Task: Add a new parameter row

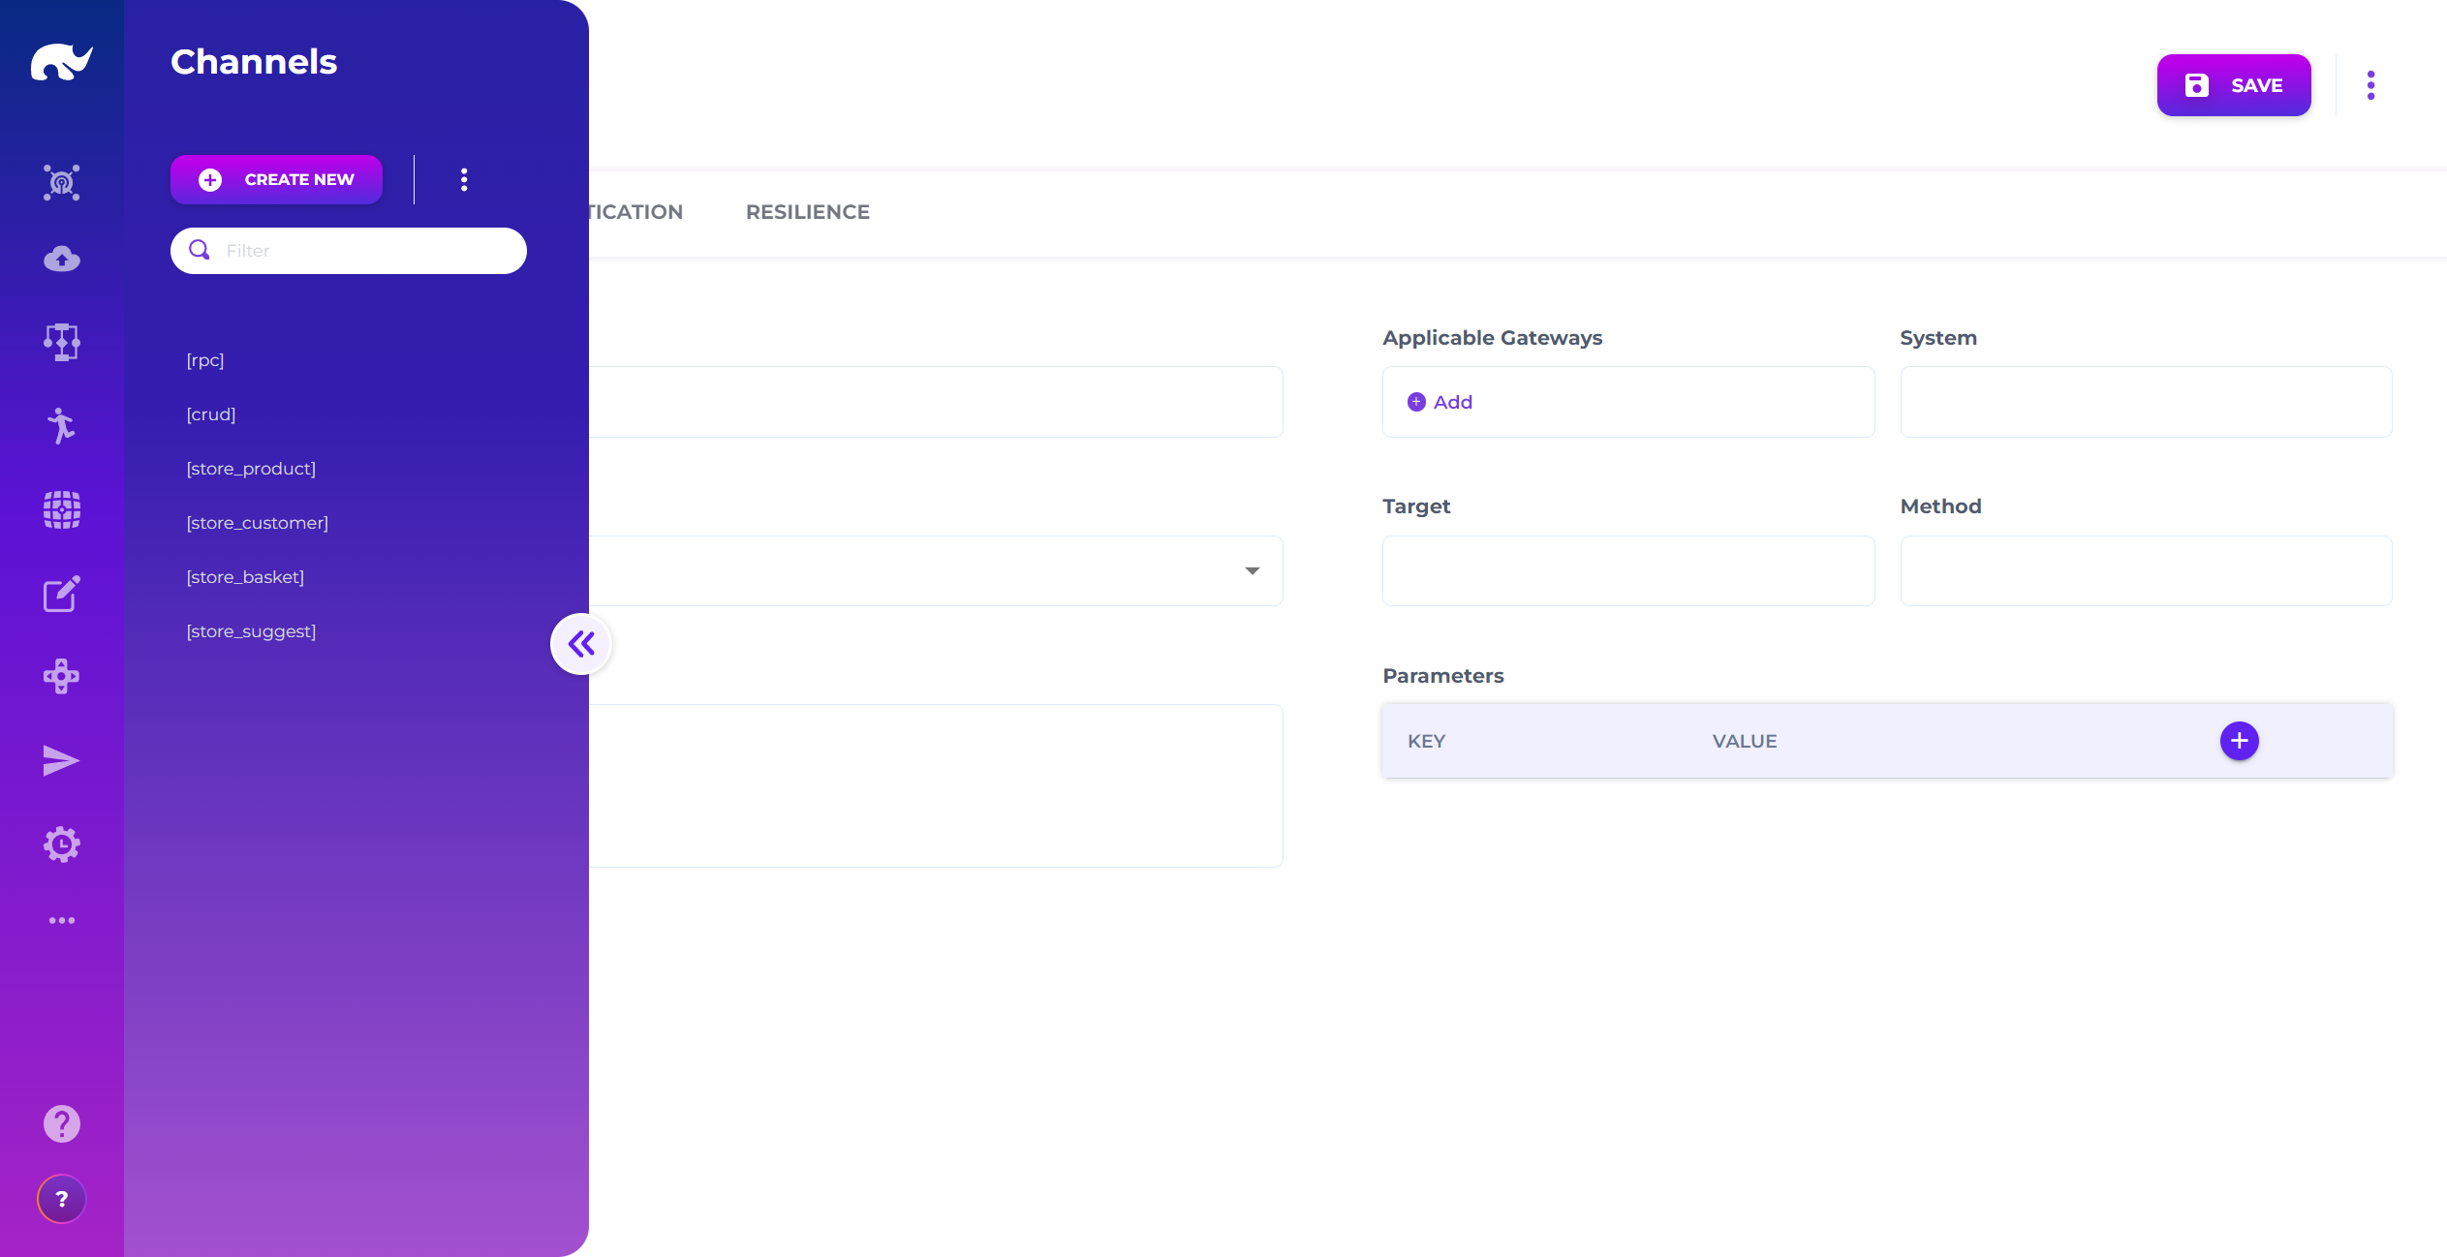Action: pyautogui.click(x=2239, y=741)
